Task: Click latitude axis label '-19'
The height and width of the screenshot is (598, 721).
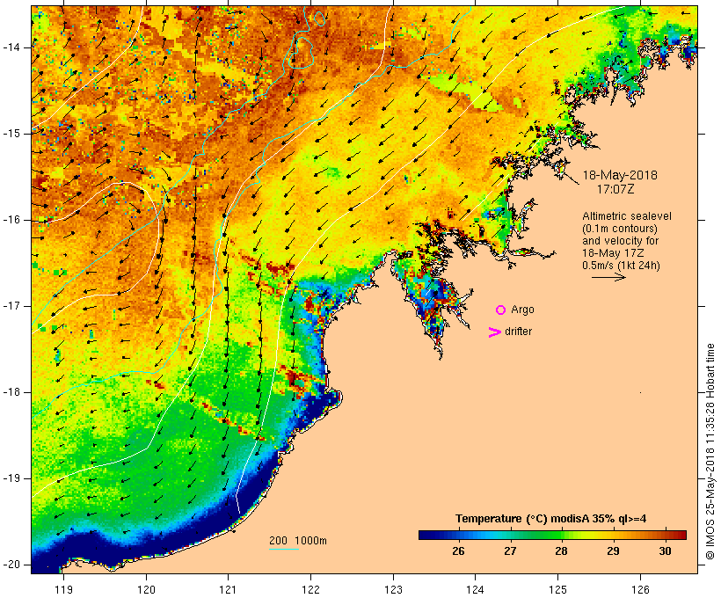Action: click(11, 479)
